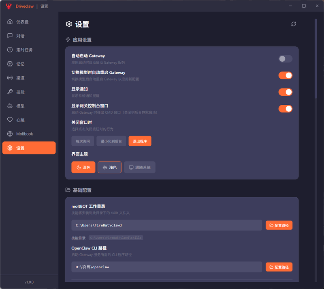
Task: Open 心跳 heartbeat page
Action: (29, 120)
